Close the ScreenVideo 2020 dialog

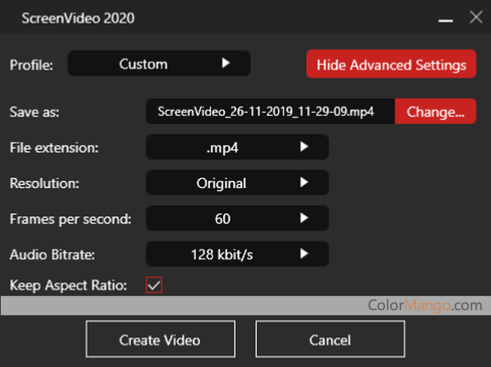point(475,17)
